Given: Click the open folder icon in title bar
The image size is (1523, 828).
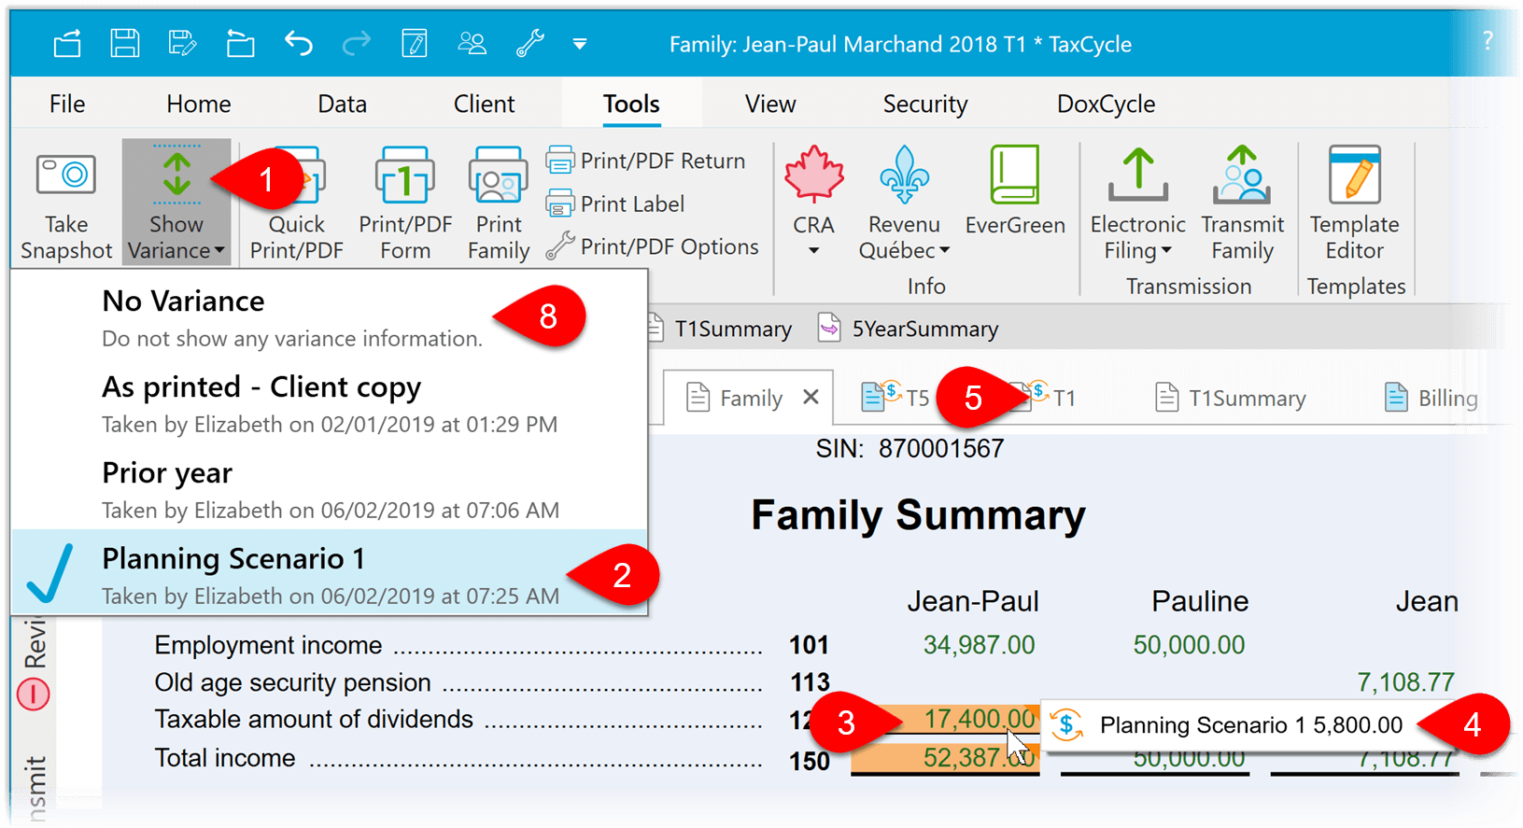Looking at the screenshot, I should 240,43.
